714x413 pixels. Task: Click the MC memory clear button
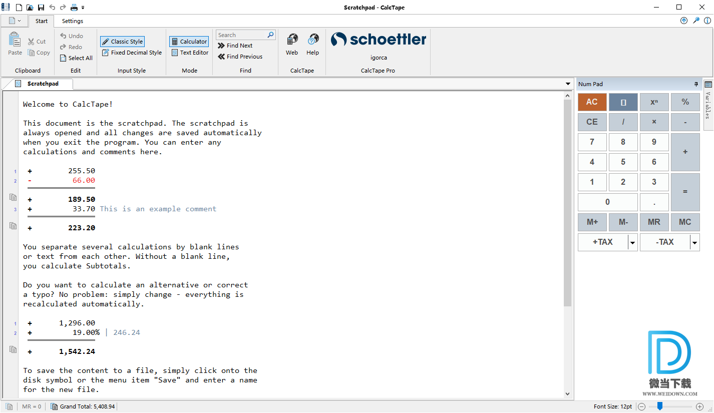click(685, 222)
